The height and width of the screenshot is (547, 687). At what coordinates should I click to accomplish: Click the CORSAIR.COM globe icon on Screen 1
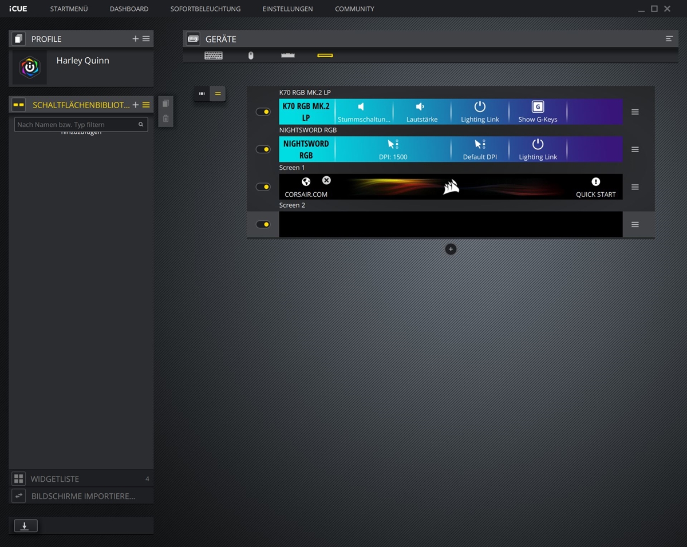click(x=306, y=182)
